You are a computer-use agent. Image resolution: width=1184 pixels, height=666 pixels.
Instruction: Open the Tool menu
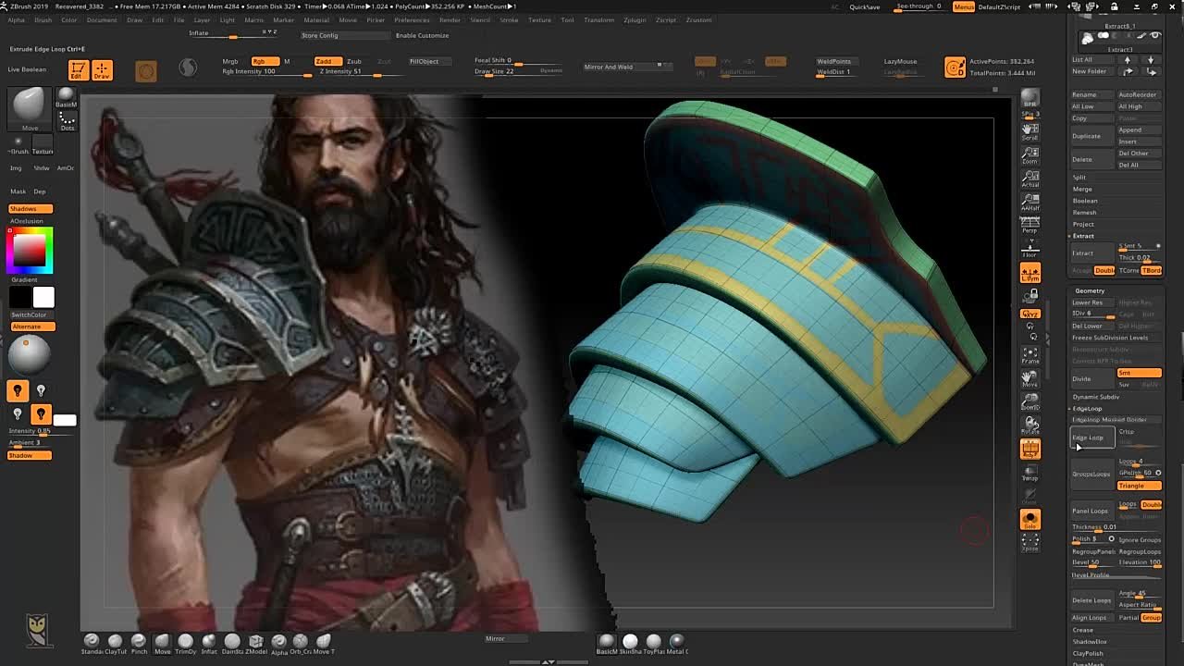click(x=567, y=19)
